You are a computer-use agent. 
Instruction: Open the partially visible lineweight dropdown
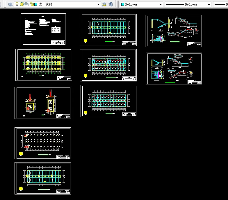coord(220,5)
